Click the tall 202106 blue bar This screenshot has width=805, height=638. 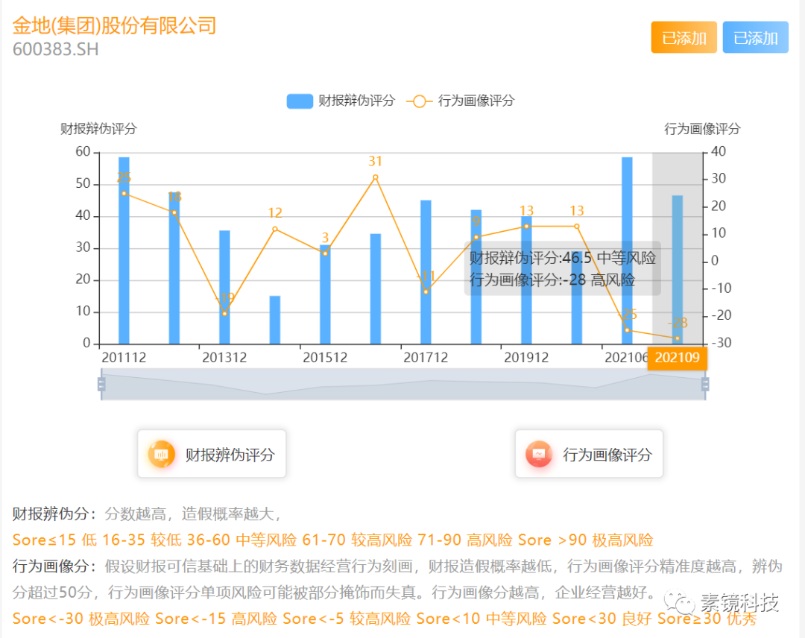[627, 250]
